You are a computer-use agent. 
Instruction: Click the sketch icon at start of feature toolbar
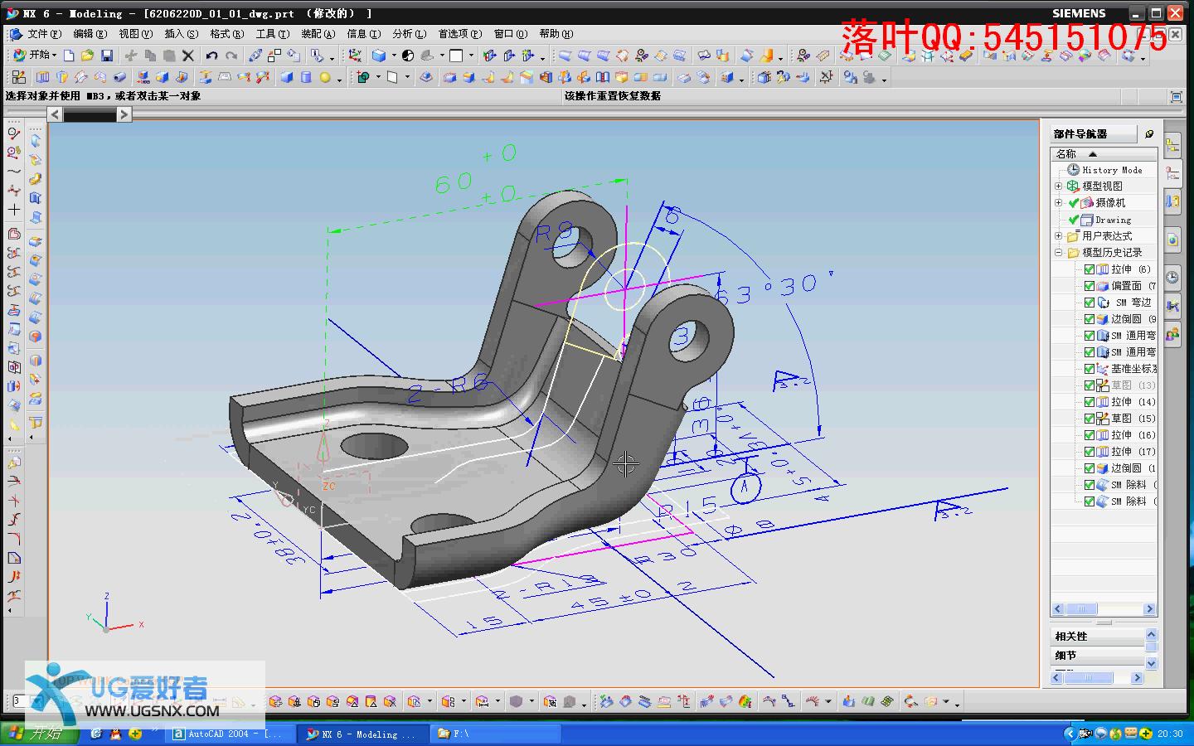click(19, 77)
